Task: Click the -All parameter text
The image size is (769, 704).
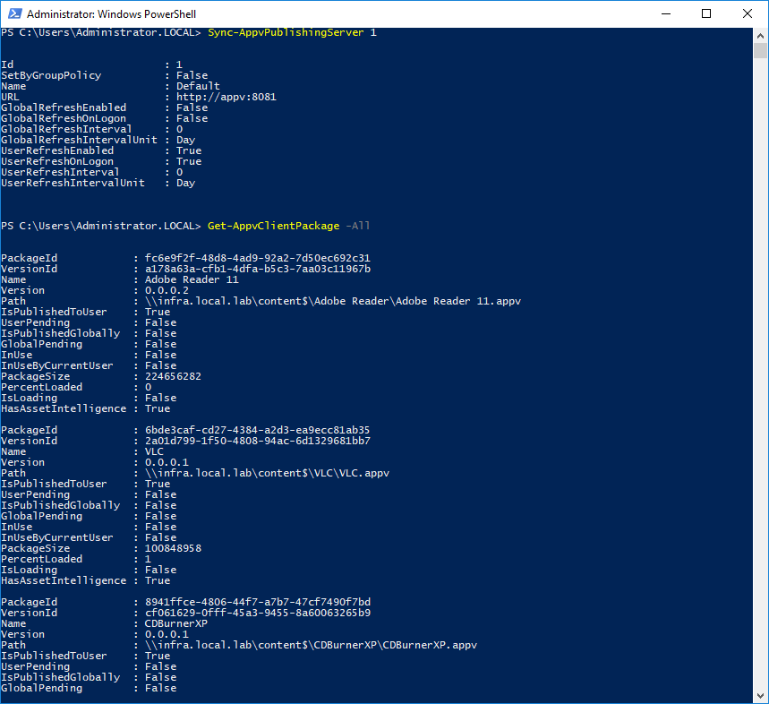Action: click(358, 226)
